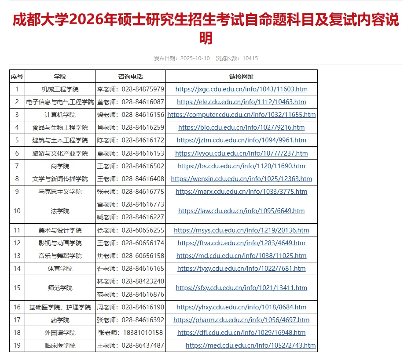
Task: Open the pharm.cdu.edu.cn link for 药学院
Action: (x=242, y=320)
